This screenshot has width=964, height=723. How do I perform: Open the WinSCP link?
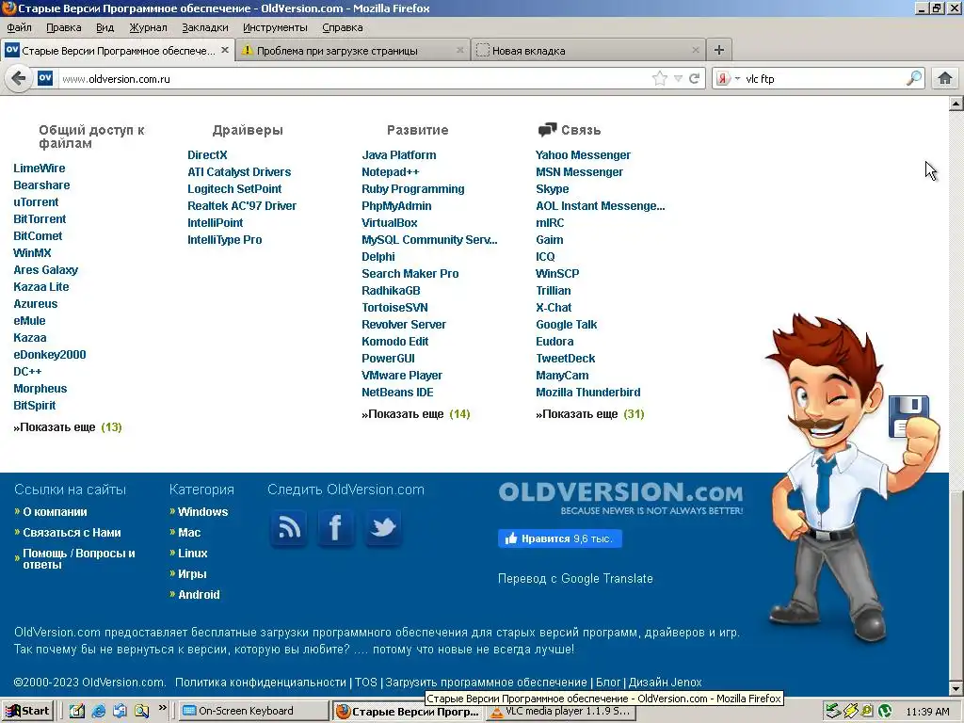(x=557, y=274)
